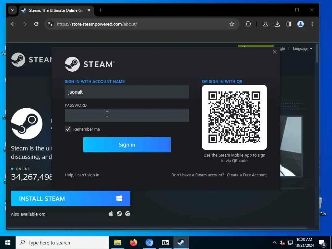This screenshot has height=249, width=332.
Task: Open browser Downloads icon
Action: pos(277,24)
